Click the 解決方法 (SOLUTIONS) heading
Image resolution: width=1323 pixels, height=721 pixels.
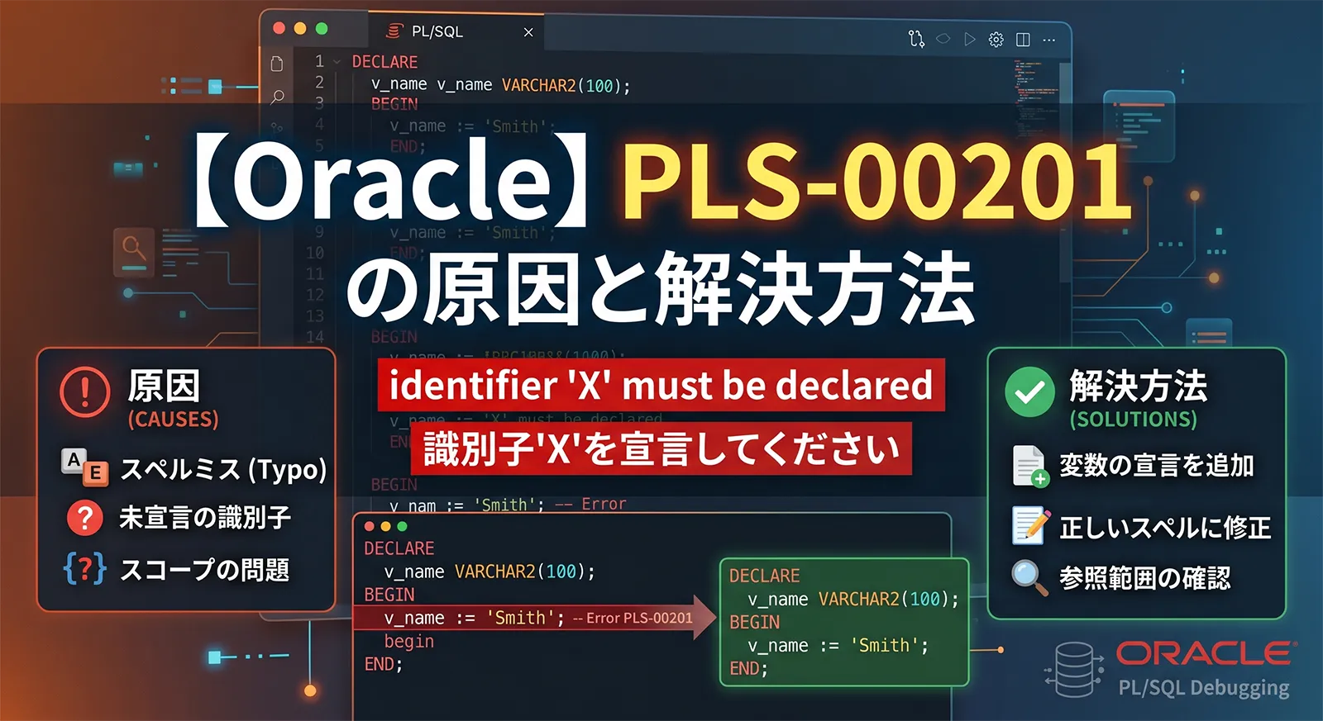point(1138,399)
